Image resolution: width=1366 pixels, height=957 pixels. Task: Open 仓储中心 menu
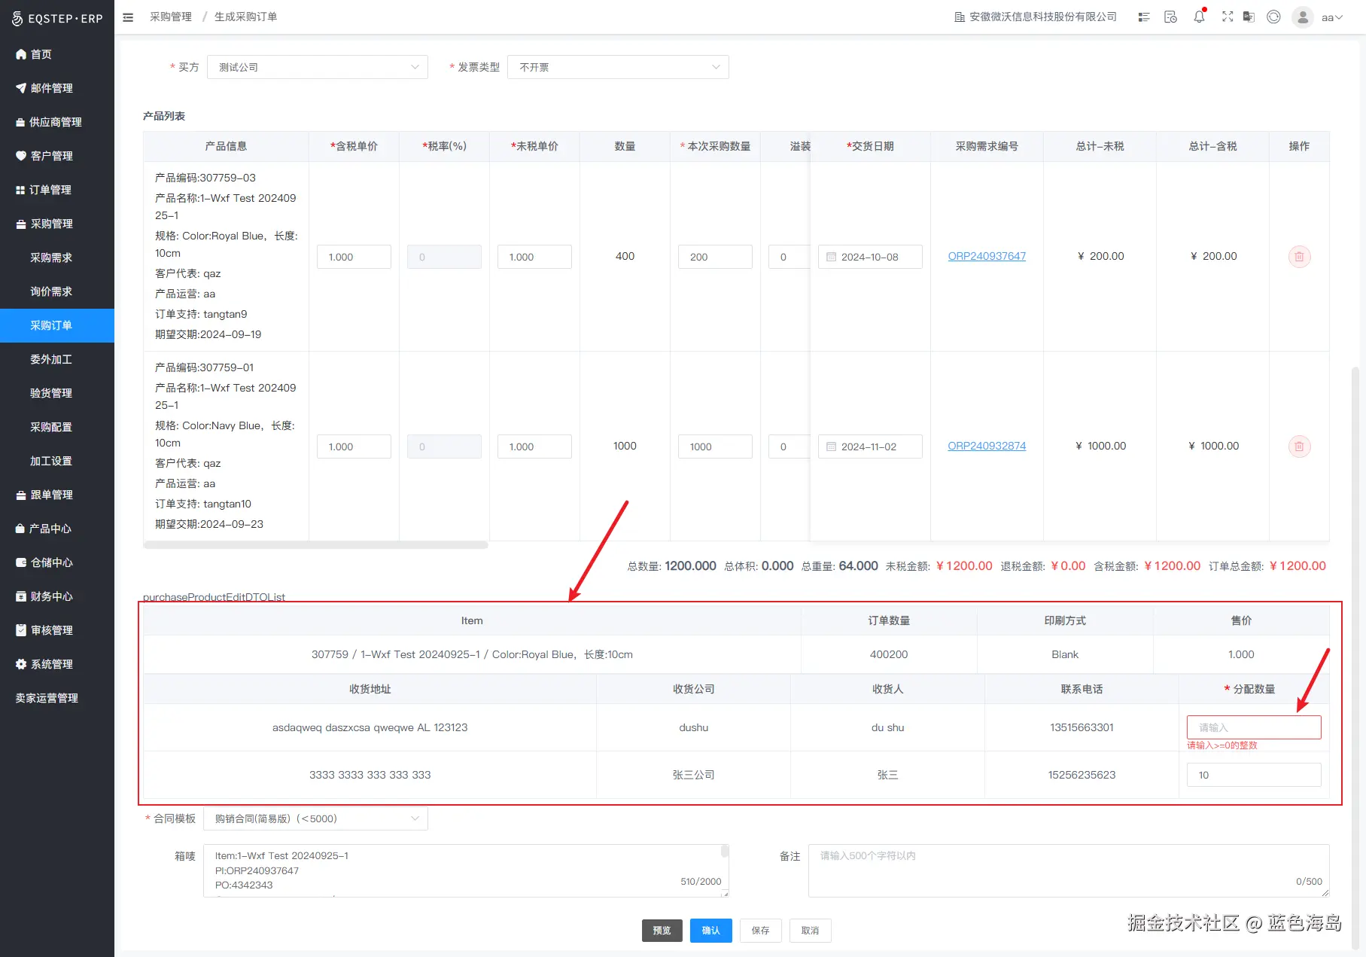[x=57, y=562]
